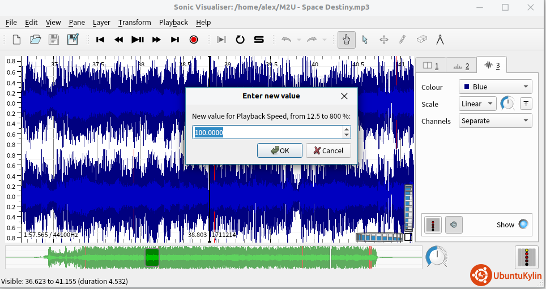The image size is (546, 289).
Task: Select the Erase tool
Action: pos(421,40)
